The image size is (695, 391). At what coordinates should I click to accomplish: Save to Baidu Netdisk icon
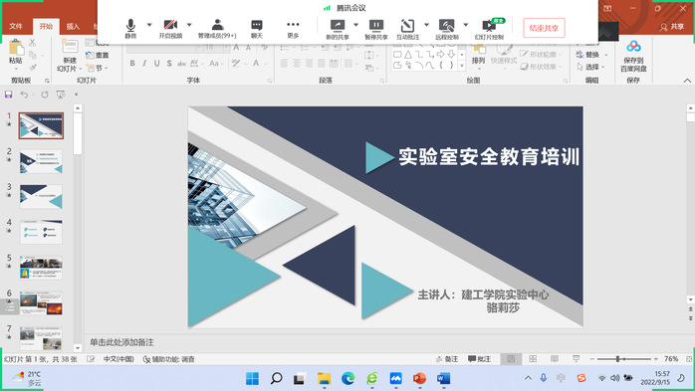coord(633,57)
